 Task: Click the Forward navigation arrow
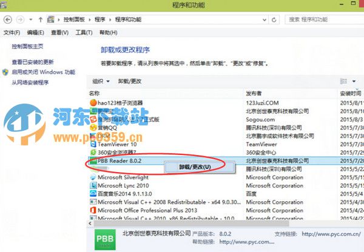[x=20, y=19]
